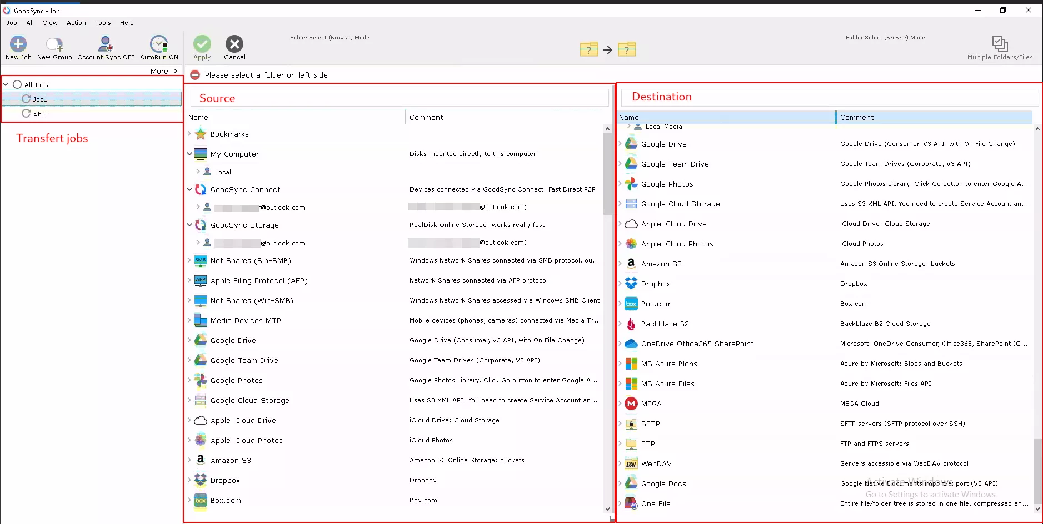Open the Action menu
The image size is (1043, 524).
pyautogui.click(x=76, y=23)
